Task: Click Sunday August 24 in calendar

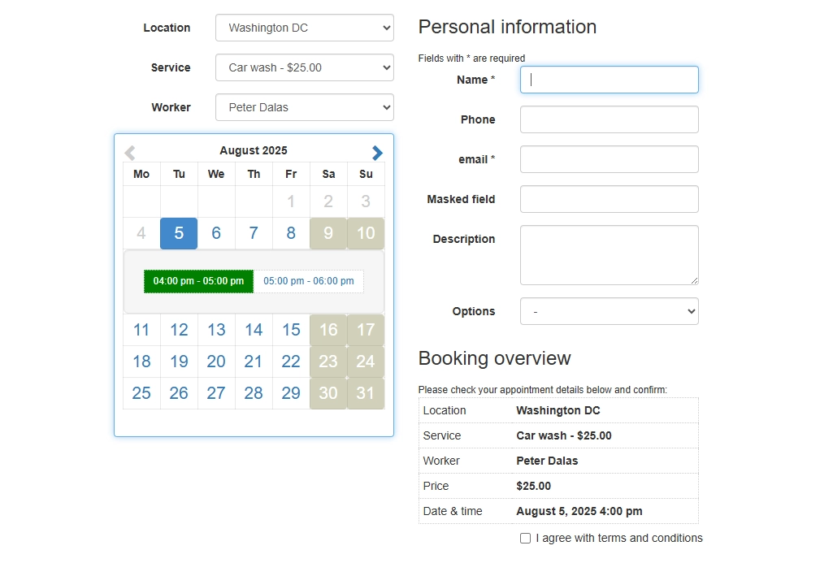Action: pyautogui.click(x=366, y=362)
